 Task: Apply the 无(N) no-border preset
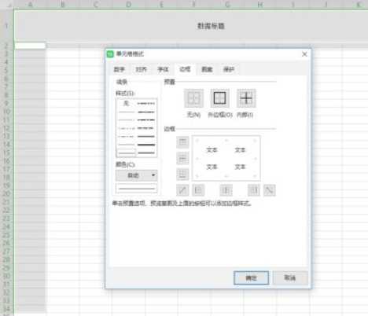pos(193,98)
